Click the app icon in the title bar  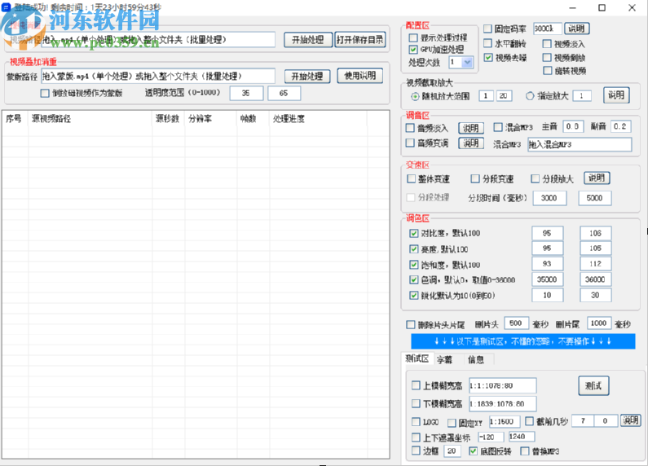[x=6, y=7]
